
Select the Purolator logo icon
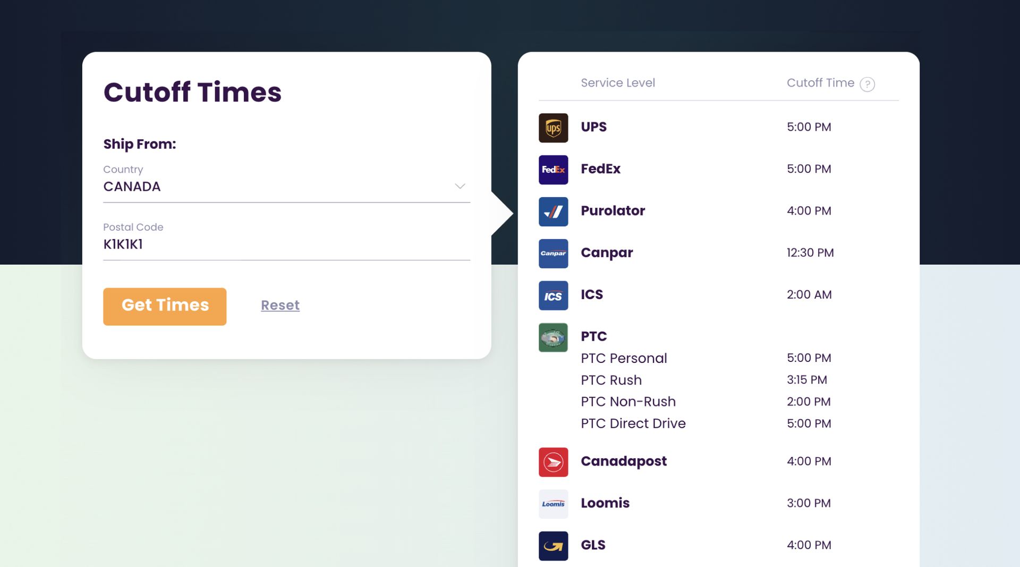[553, 211]
